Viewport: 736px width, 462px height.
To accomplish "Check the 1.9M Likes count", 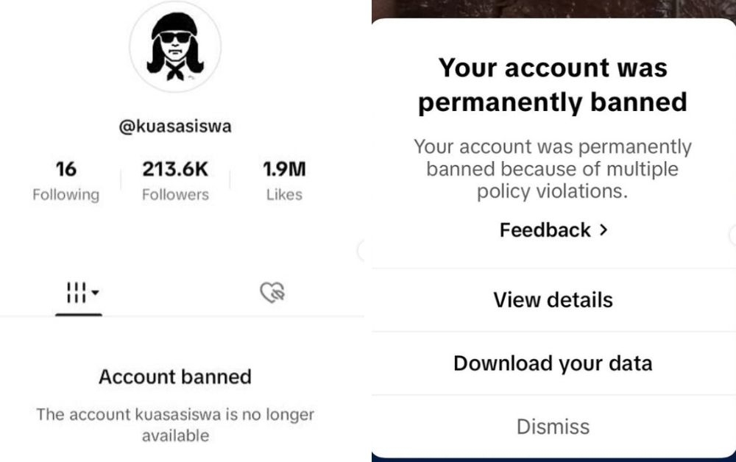I will tap(283, 179).
